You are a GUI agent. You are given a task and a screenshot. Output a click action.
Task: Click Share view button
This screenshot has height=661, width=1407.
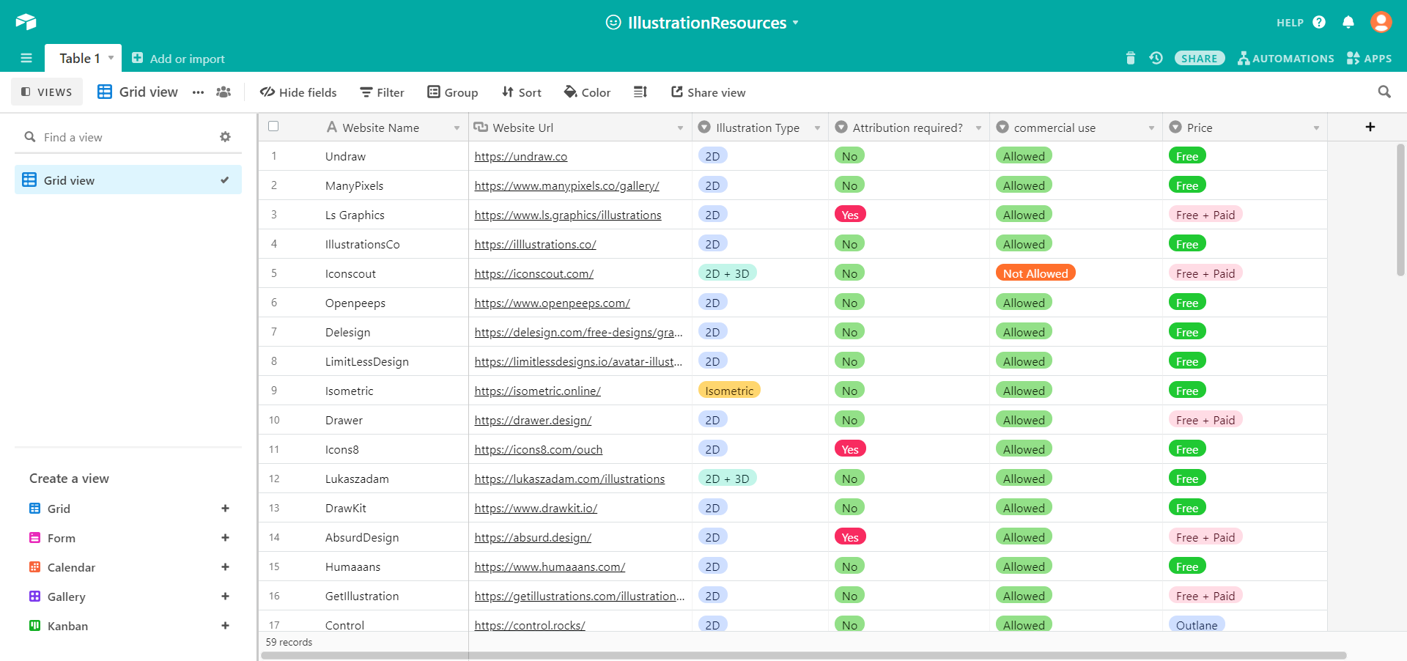click(708, 92)
